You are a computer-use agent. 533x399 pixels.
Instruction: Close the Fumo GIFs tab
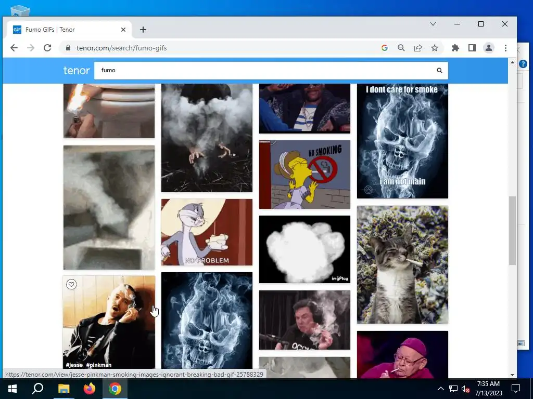point(123,30)
